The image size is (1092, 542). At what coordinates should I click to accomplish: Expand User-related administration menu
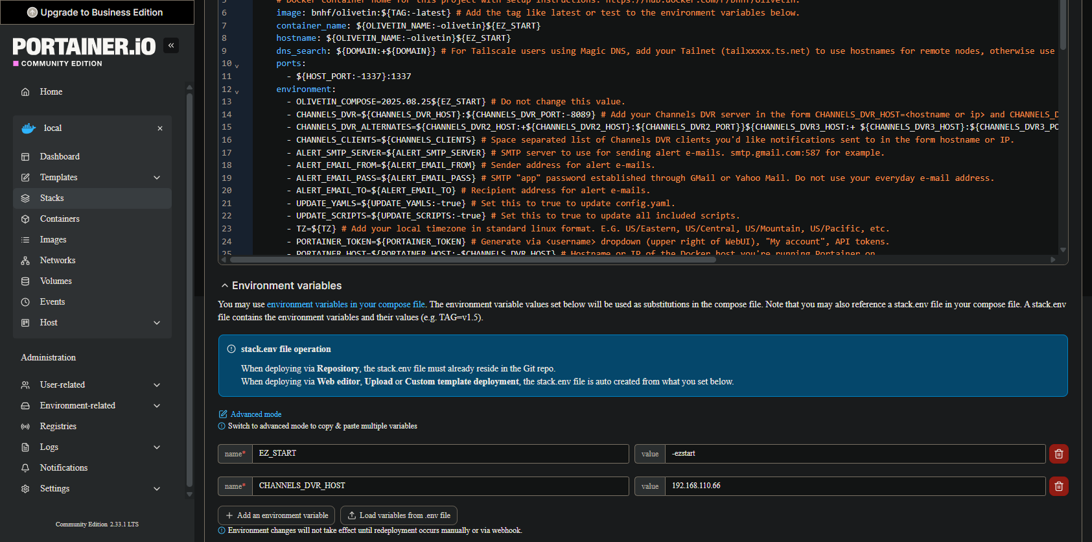tap(157, 385)
